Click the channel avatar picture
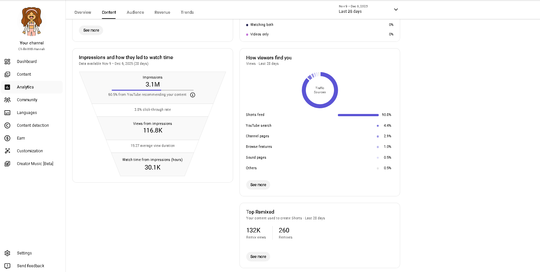The image size is (540, 272). tap(32, 21)
